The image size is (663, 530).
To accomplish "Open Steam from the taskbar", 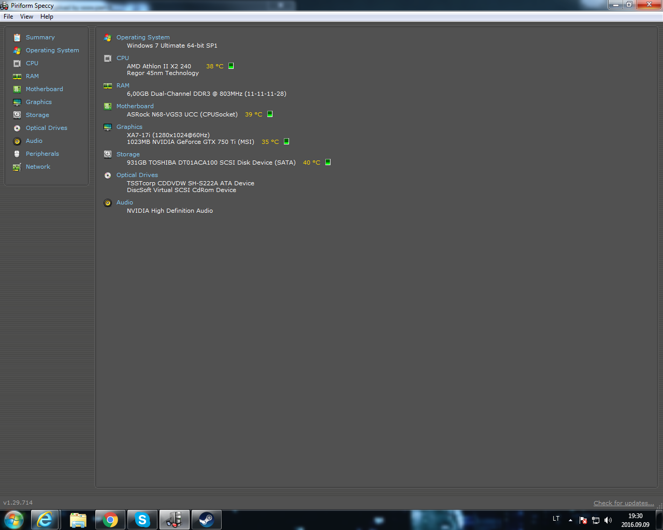I will click(x=207, y=520).
